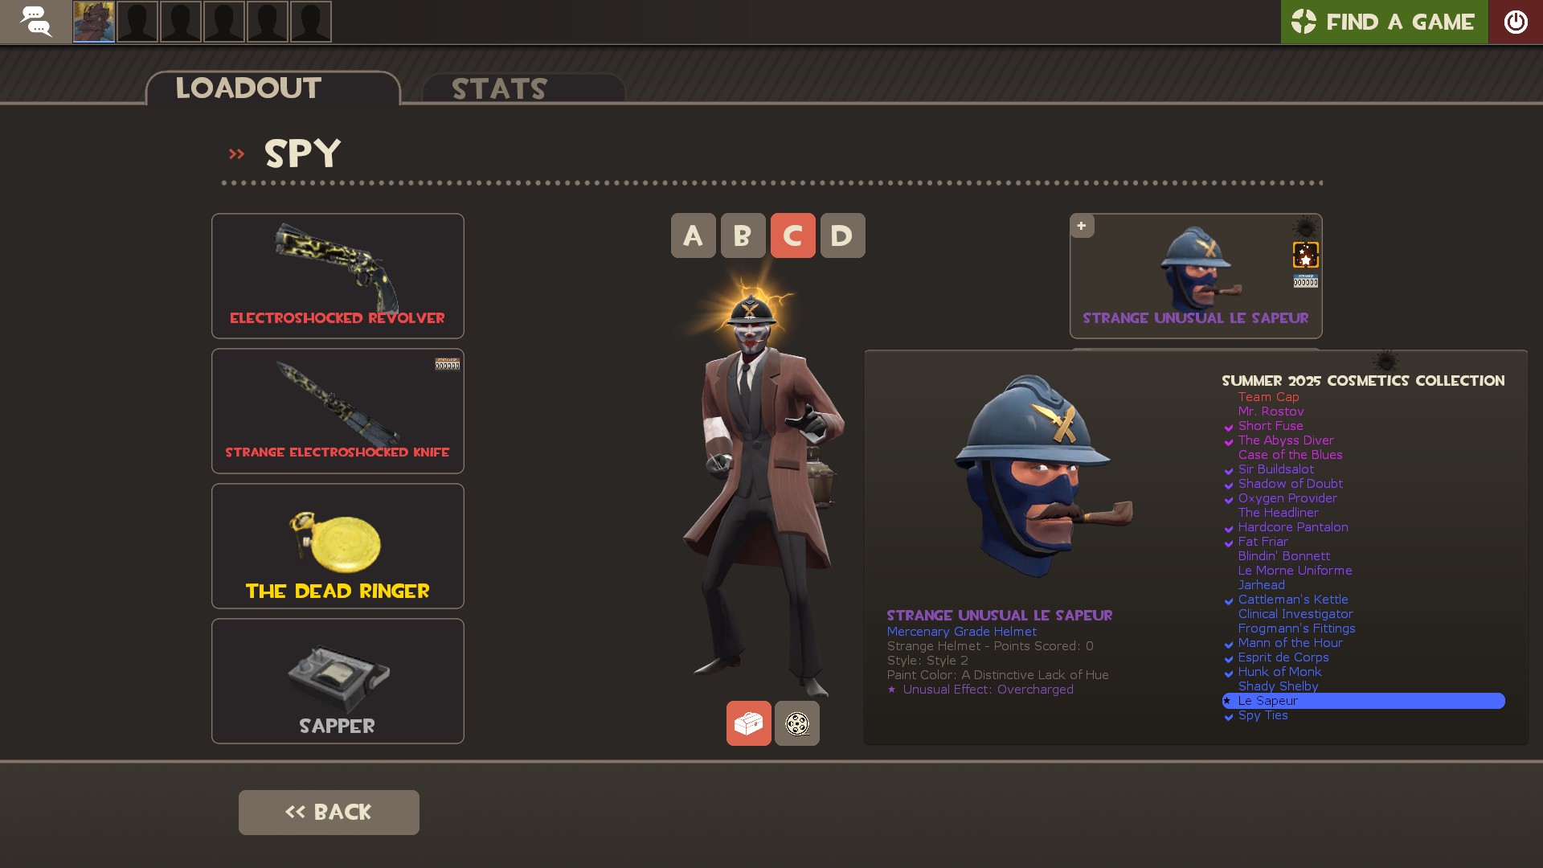Image resolution: width=1543 pixels, height=868 pixels.
Task: Open the chat speech bubble icon
Action: [35, 22]
